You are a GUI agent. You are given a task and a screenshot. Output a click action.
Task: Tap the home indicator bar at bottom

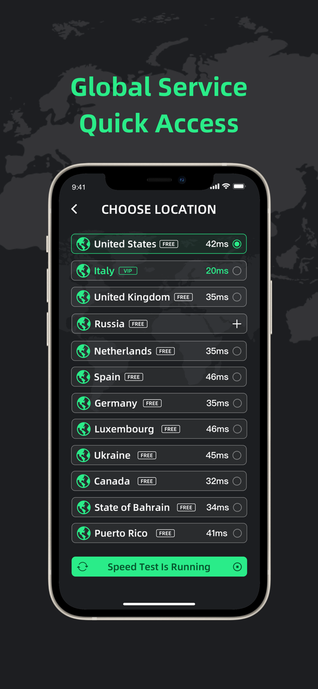pos(159,604)
